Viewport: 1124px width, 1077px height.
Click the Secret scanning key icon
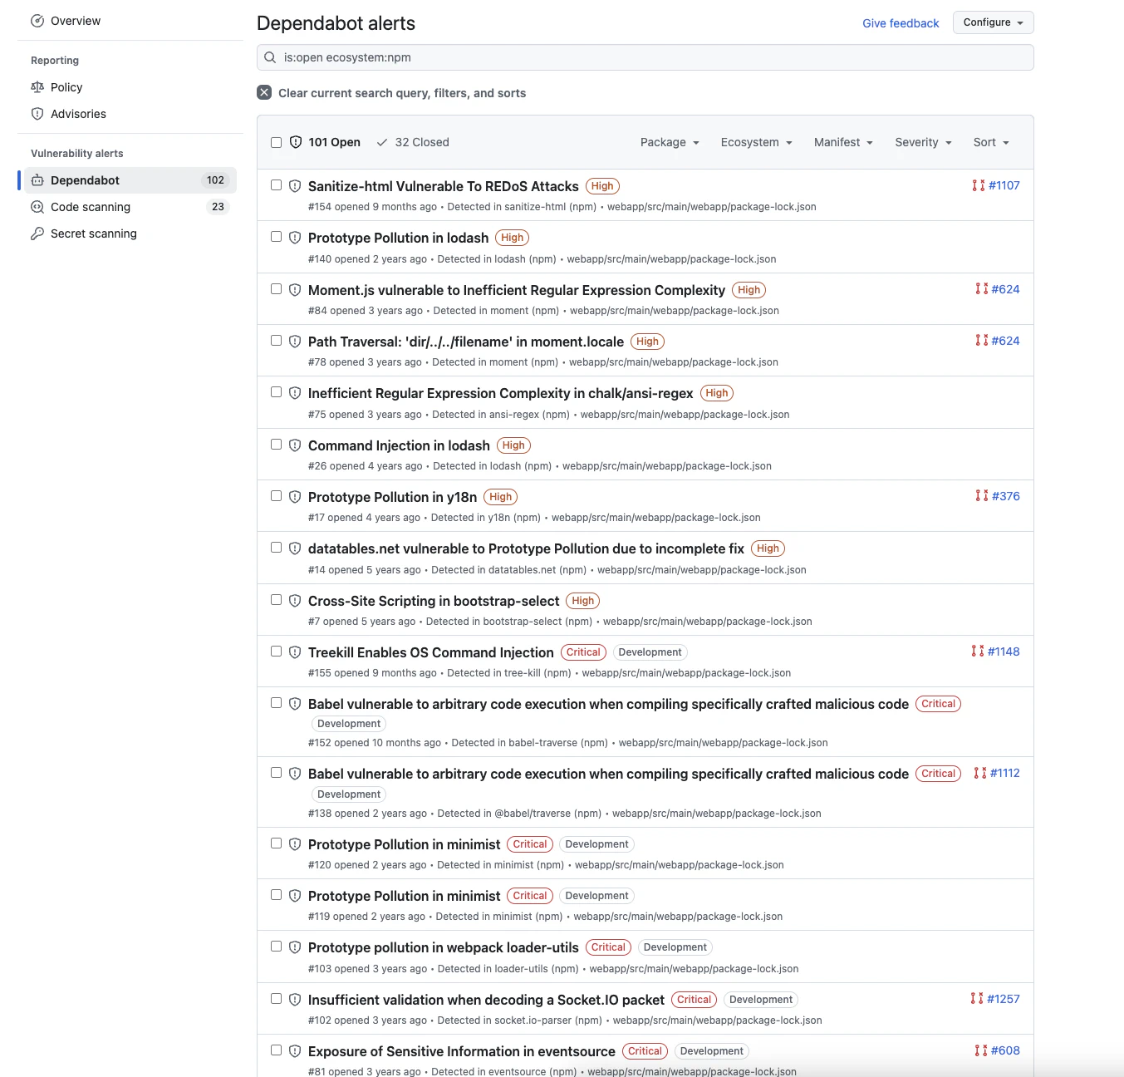[x=37, y=234]
